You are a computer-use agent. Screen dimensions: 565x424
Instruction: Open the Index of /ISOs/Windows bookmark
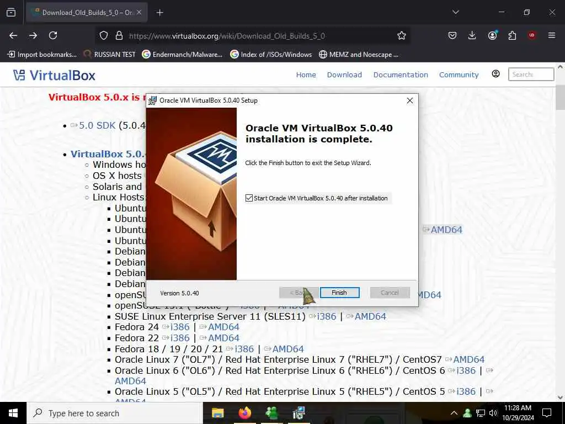click(x=271, y=55)
